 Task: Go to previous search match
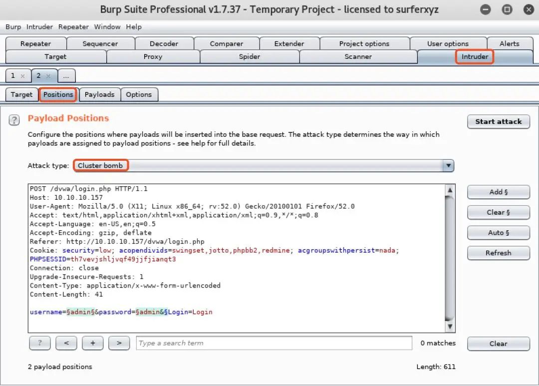tap(66, 343)
